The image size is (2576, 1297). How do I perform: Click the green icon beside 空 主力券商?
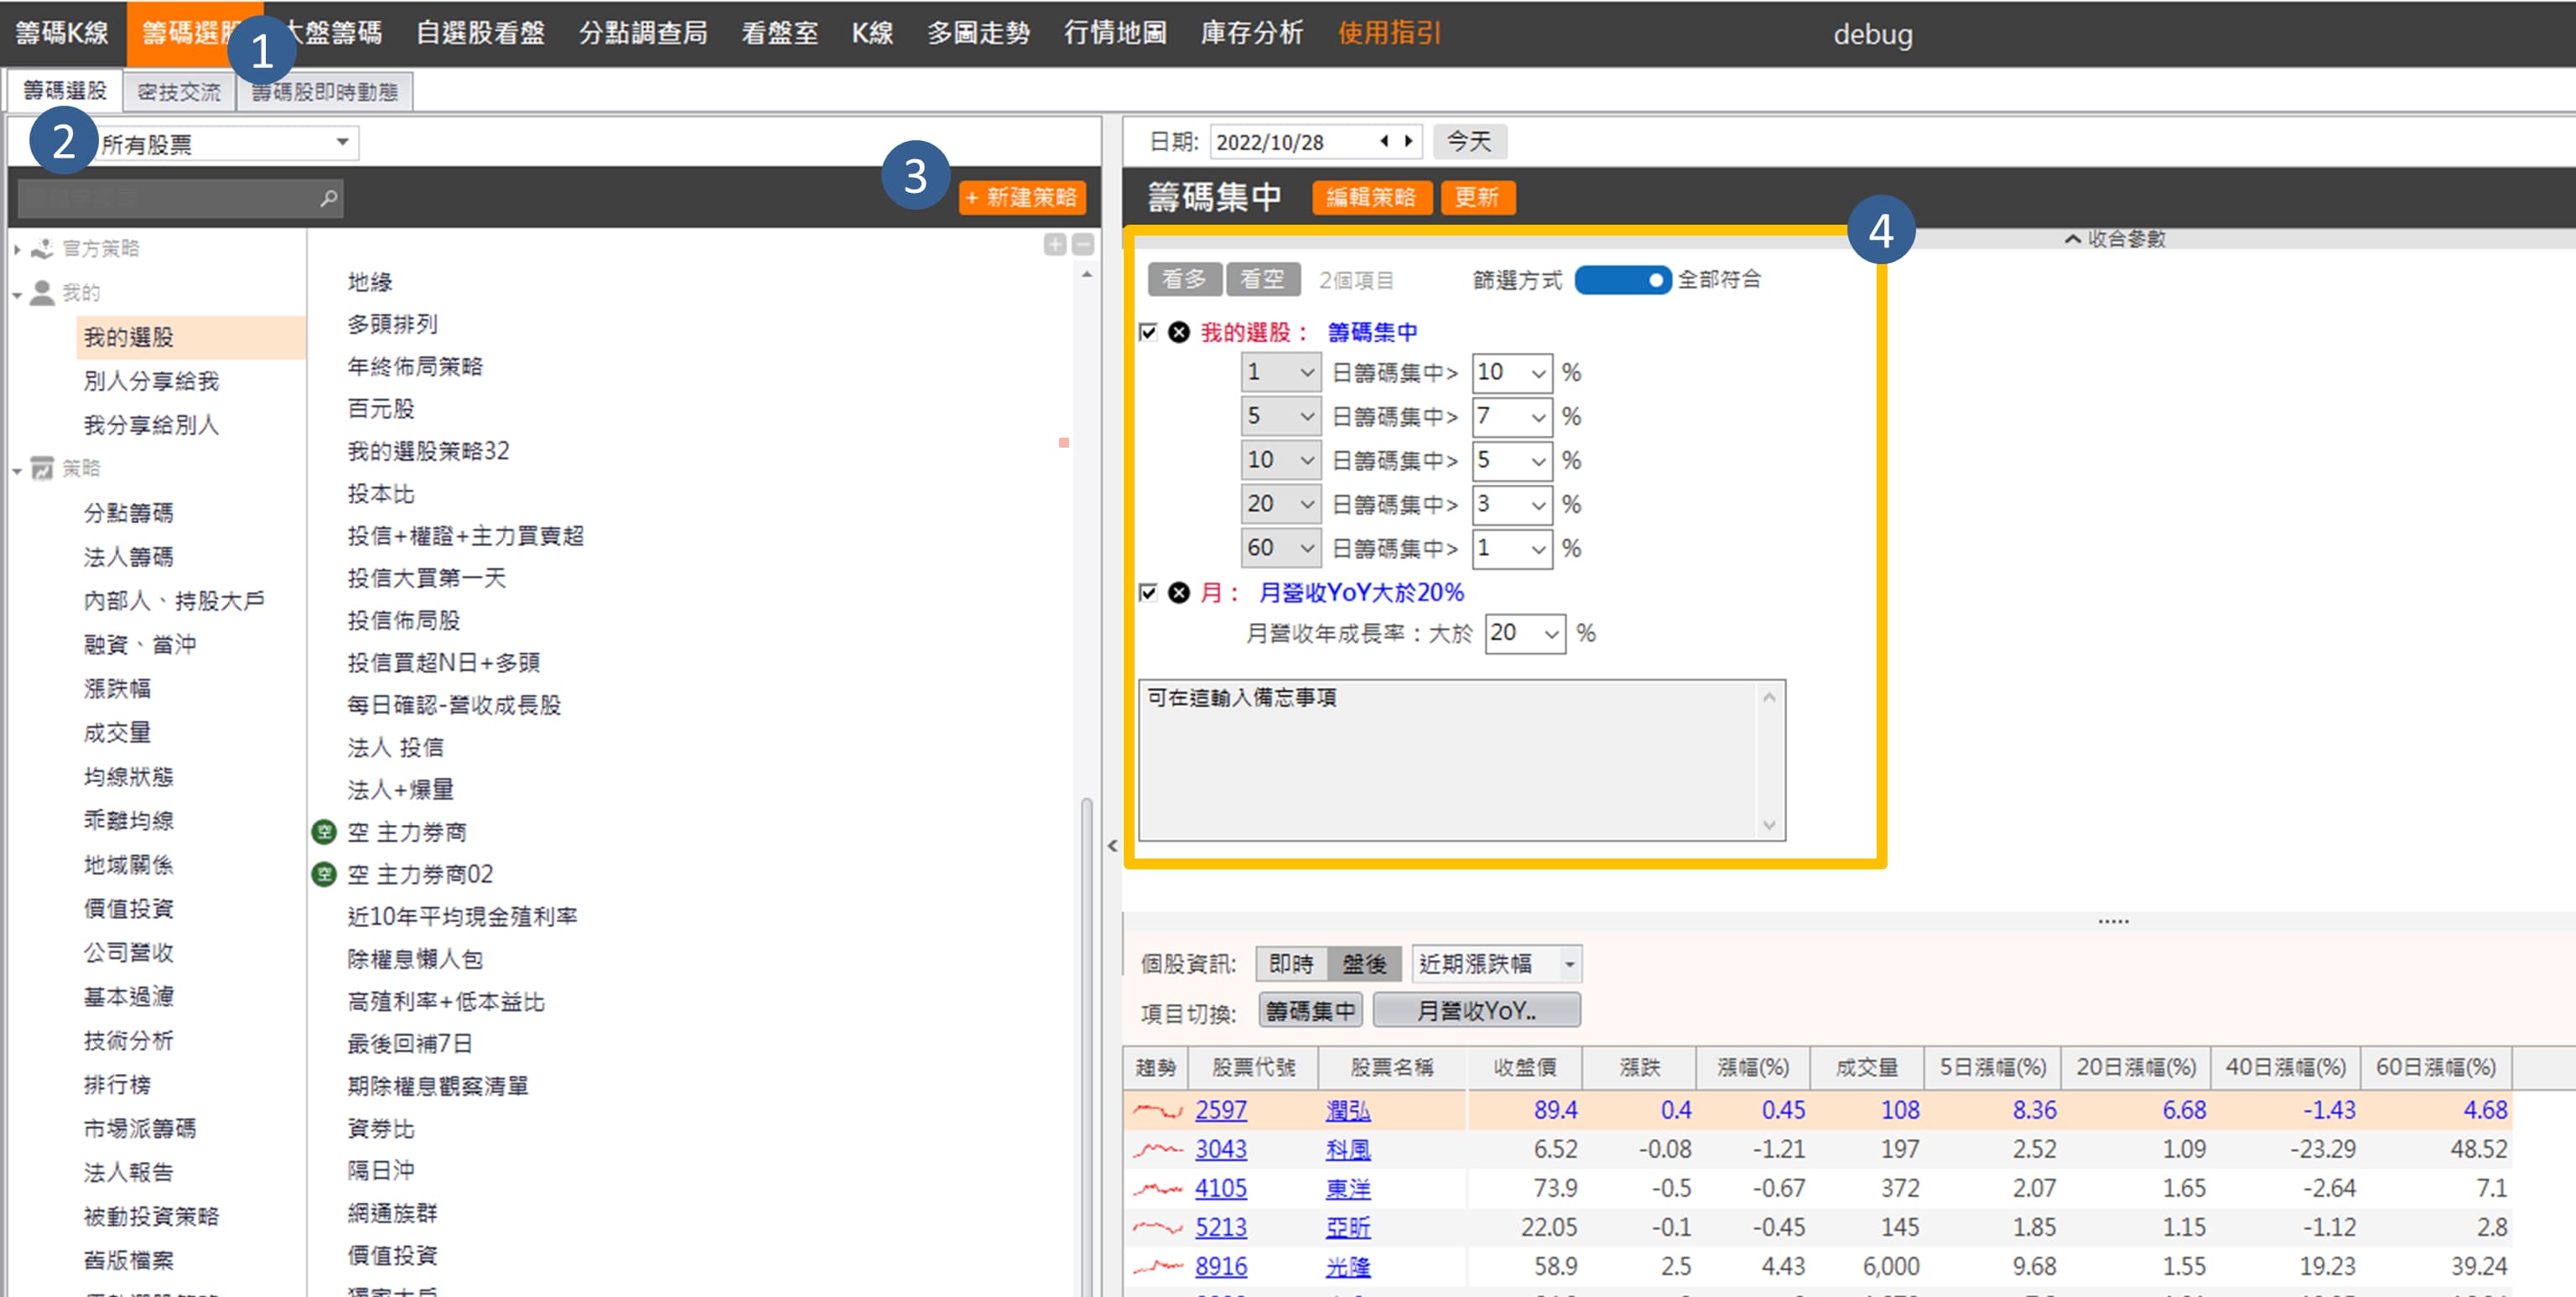[x=324, y=831]
